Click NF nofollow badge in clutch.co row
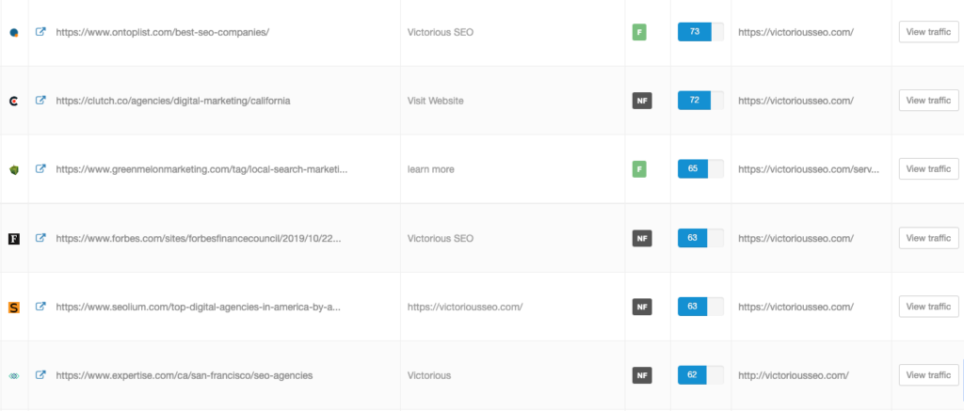This screenshot has width=964, height=411. 641,101
